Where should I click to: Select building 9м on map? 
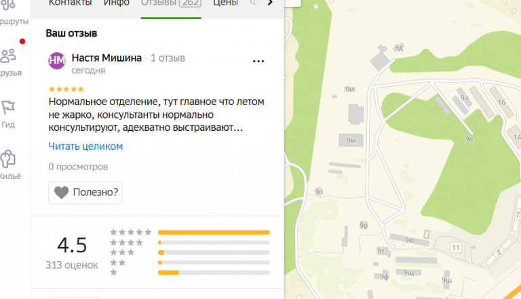tap(351, 140)
